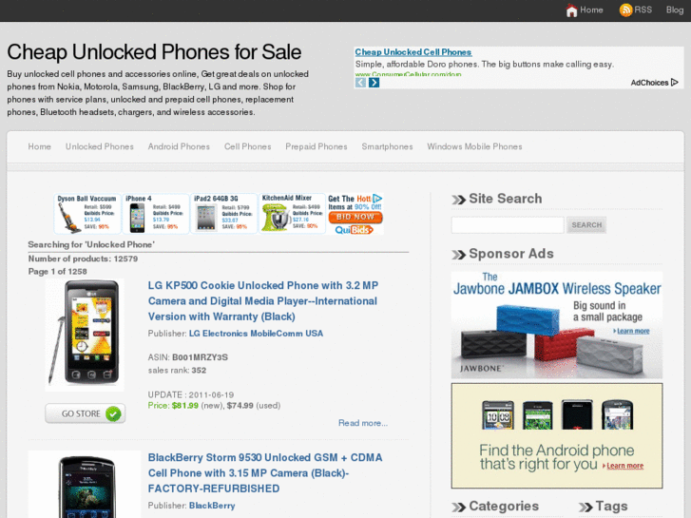
Task: Focus the Site Search text field
Action: click(x=508, y=225)
